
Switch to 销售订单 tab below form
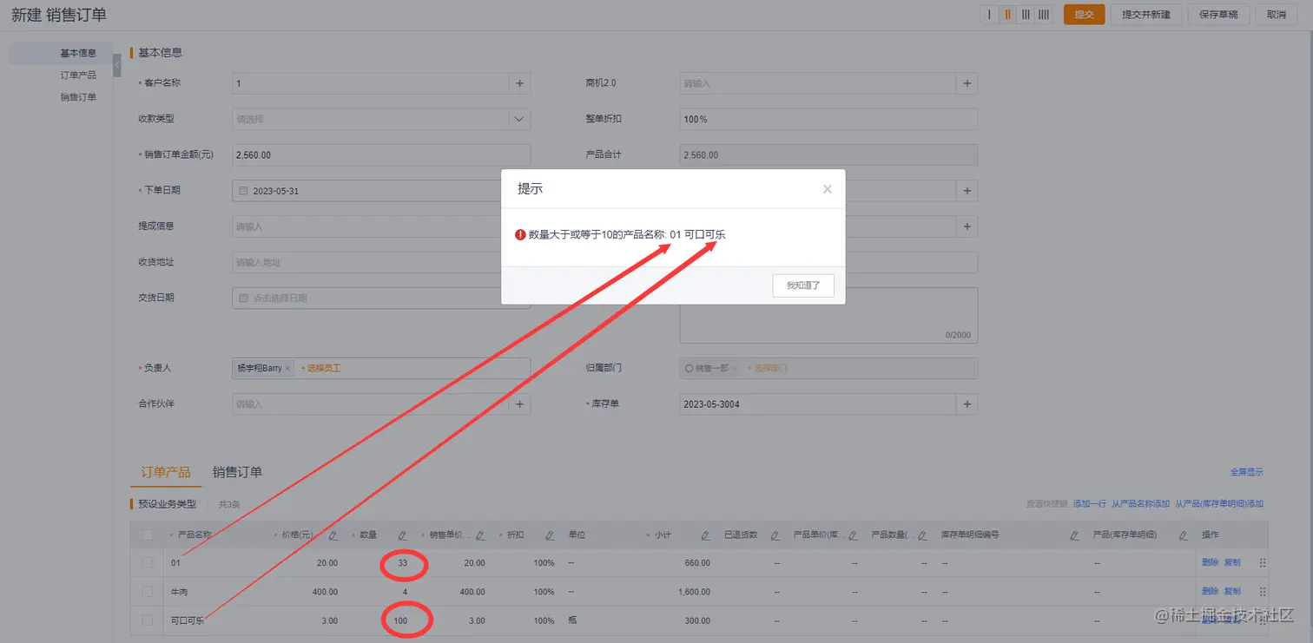pos(237,472)
